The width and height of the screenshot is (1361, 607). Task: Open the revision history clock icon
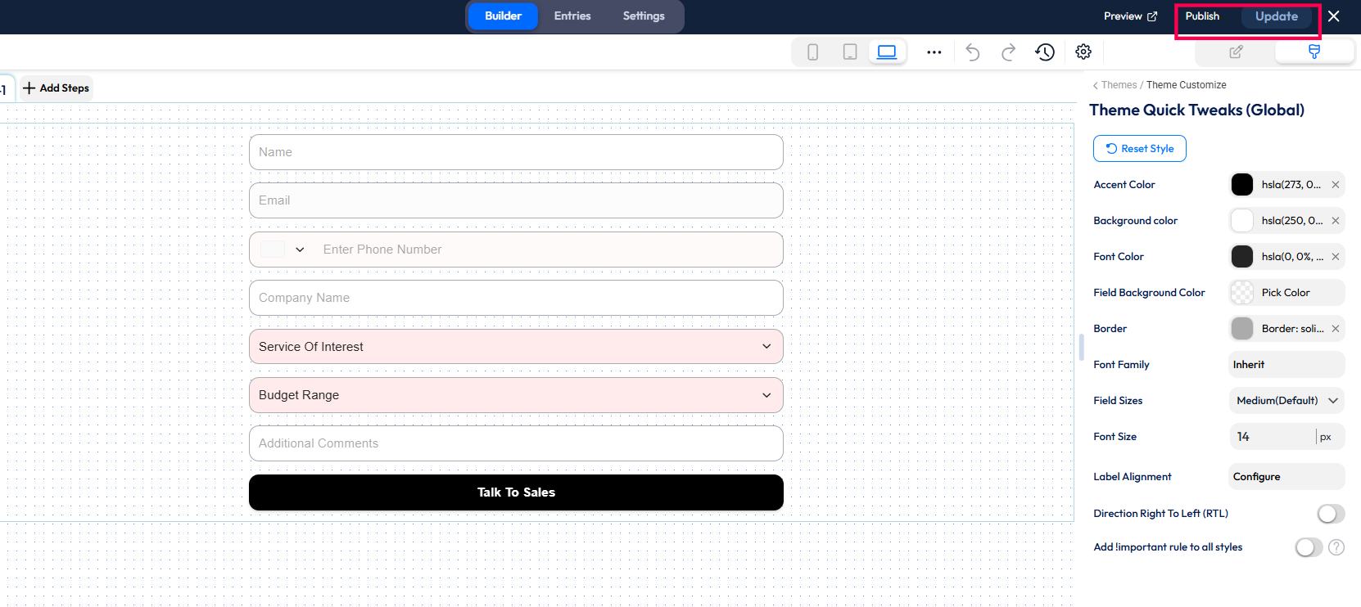[x=1044, y=52]
